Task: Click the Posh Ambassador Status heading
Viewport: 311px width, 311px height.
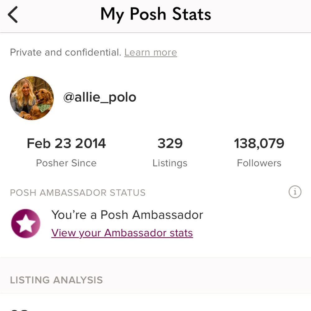Action: (x=78, y=193)
